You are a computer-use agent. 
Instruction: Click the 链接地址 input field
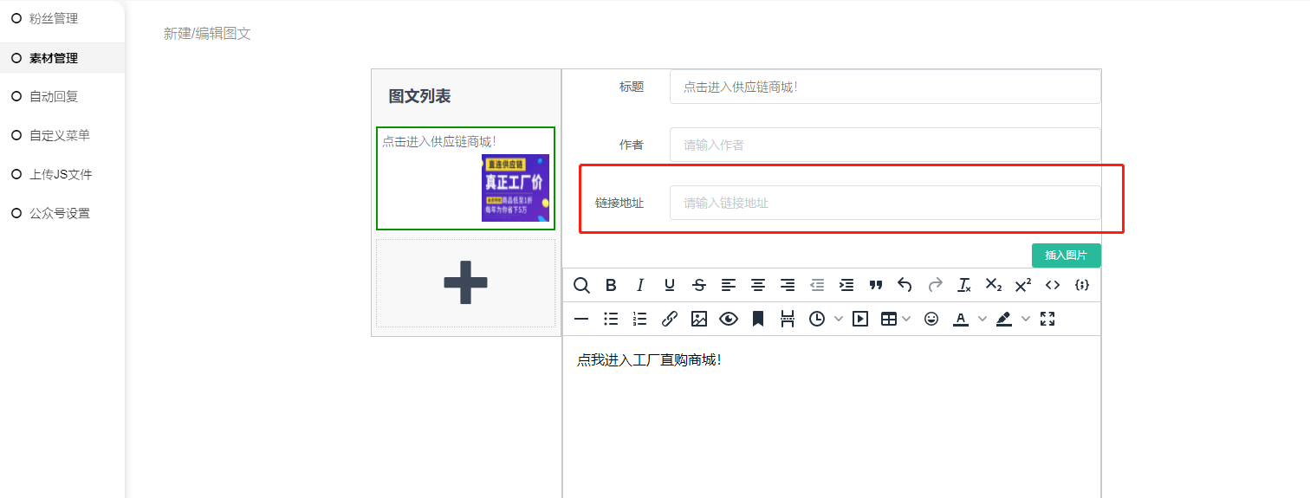(884, 203)
